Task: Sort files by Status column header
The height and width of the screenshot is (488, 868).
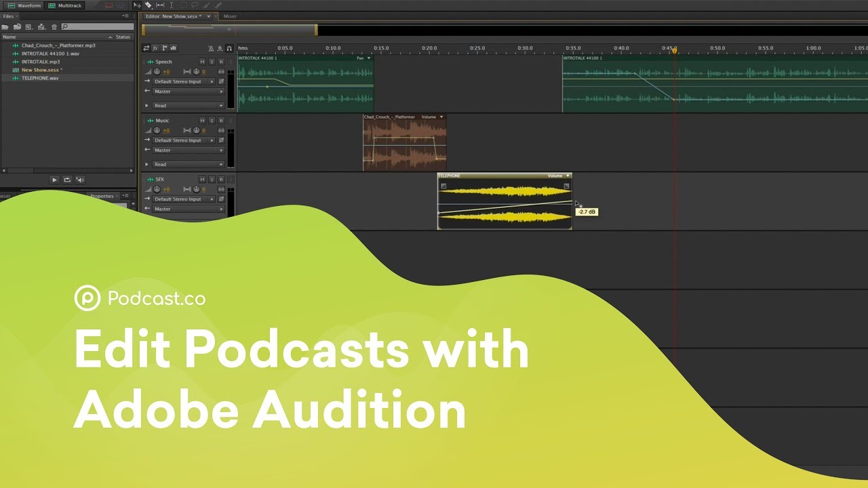Action: tap(123, 37)
